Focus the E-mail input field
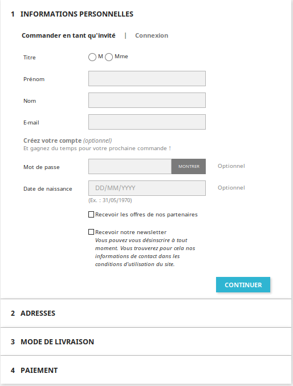The image size is (293, 386). tap(147, 122)
